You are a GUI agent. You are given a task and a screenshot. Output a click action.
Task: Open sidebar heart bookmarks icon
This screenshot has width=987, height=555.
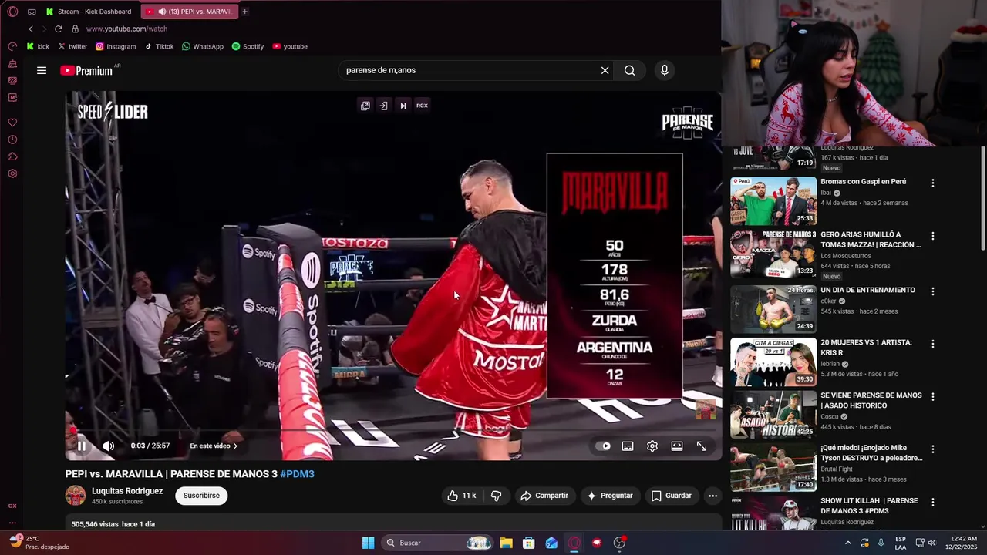pos(12,123)
